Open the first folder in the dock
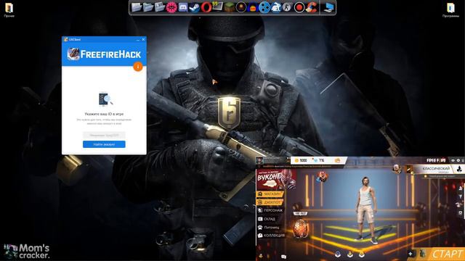 pos(137,7)
